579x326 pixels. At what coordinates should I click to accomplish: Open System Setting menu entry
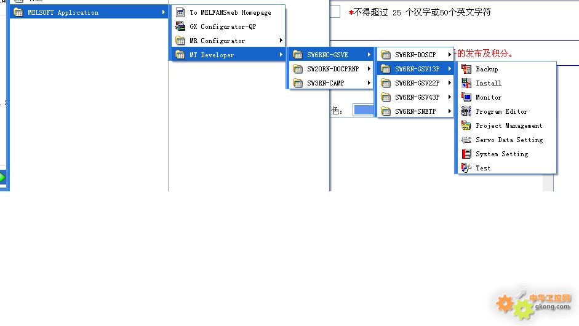[x=507, y=154]
